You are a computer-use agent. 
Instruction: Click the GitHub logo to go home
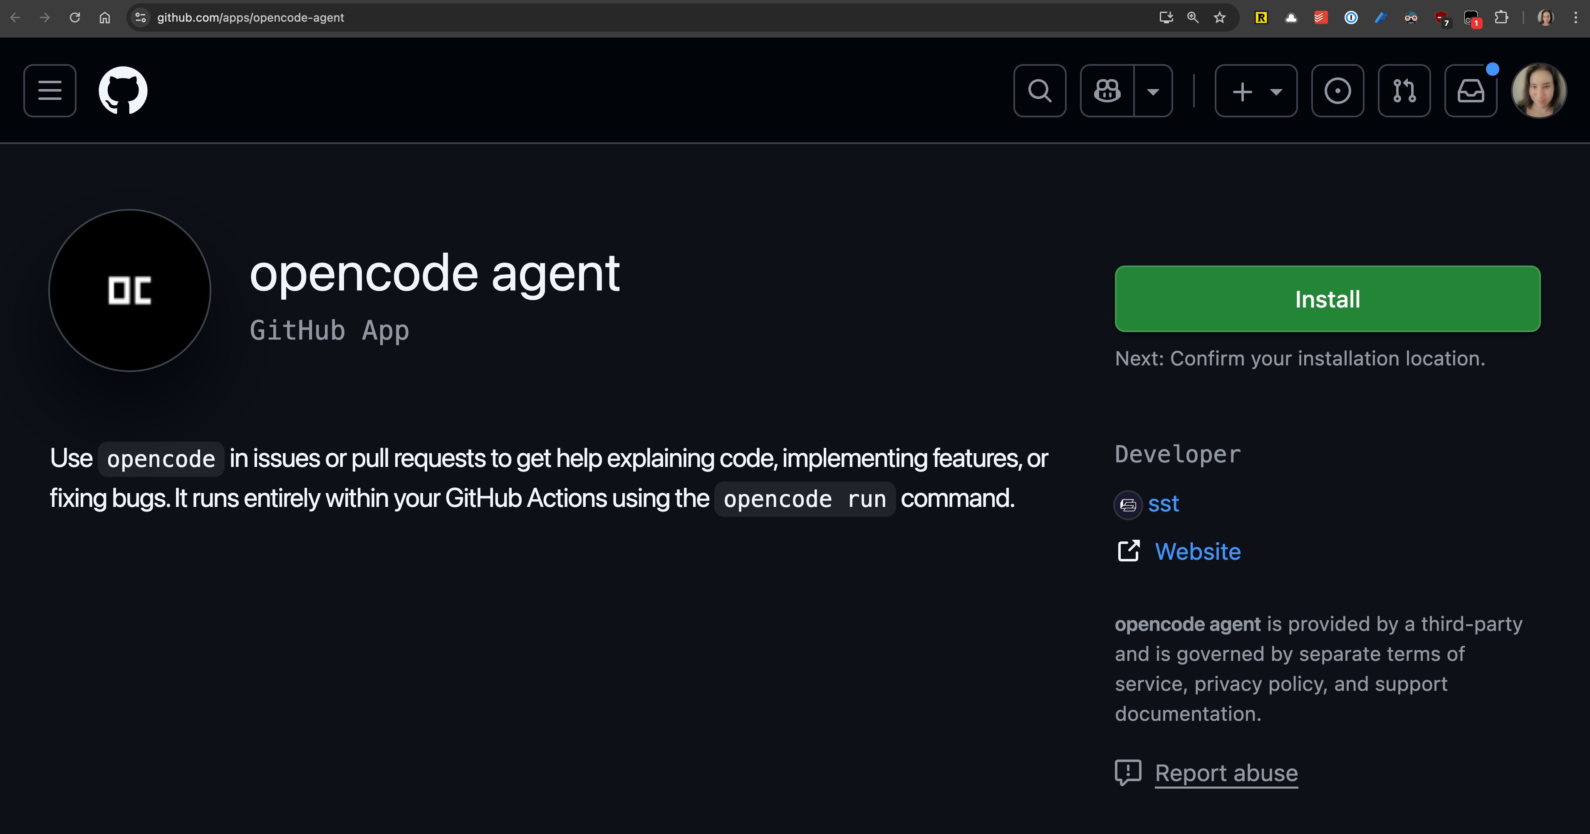click(x=123, y=90)
